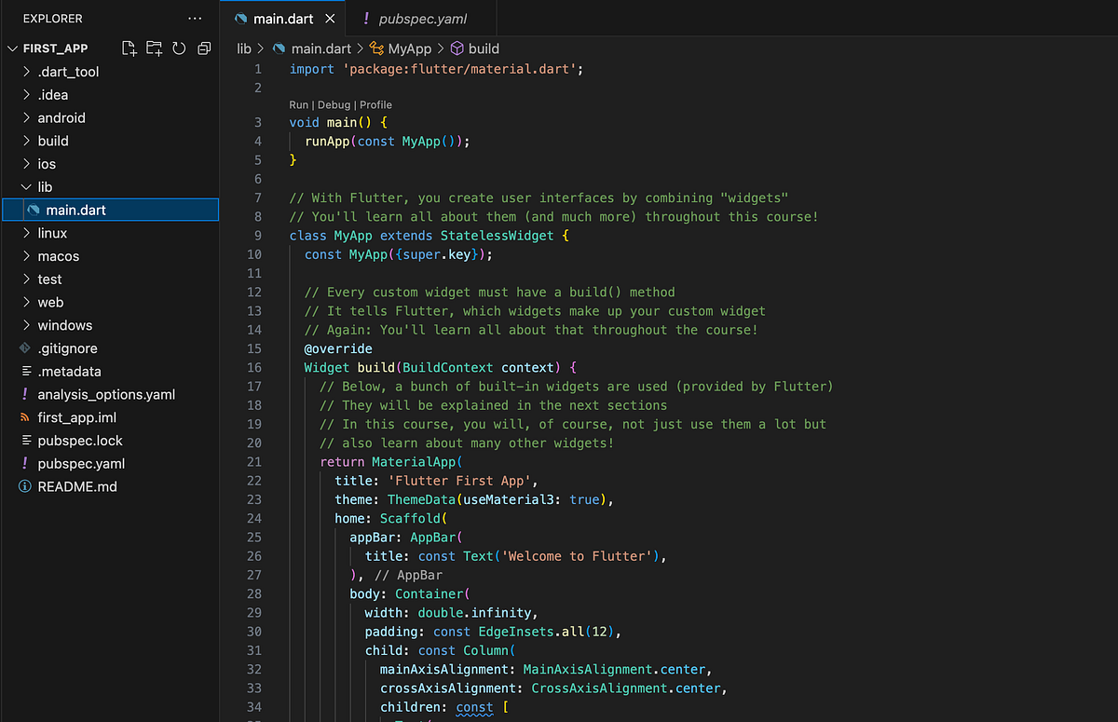Click the warning badge on the pubspec.yaml tab
The image size is (1118, 722).
pos(366,18)
